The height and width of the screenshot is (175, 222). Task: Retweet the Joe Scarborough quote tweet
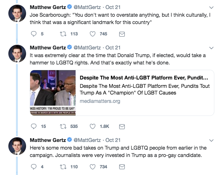(63, 34)
